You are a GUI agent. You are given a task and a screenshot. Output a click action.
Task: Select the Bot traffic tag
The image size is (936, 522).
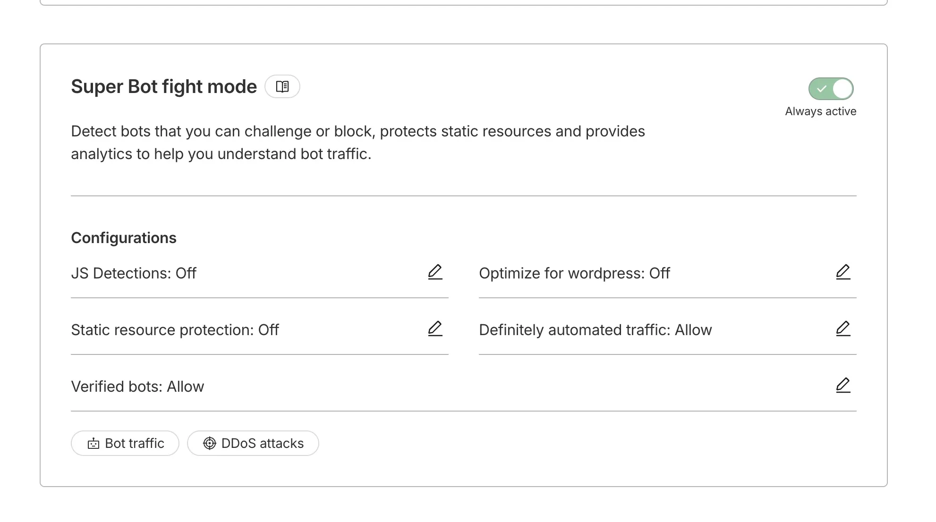[x=125, y=443]
